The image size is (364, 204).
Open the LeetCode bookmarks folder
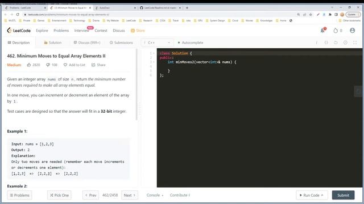129,20
